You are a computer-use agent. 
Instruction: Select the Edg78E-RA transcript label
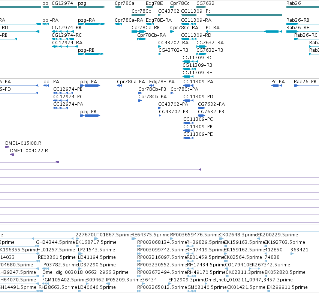[x=159, y=20]
